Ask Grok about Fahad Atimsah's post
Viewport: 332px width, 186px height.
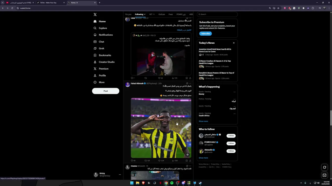[187, 83]
